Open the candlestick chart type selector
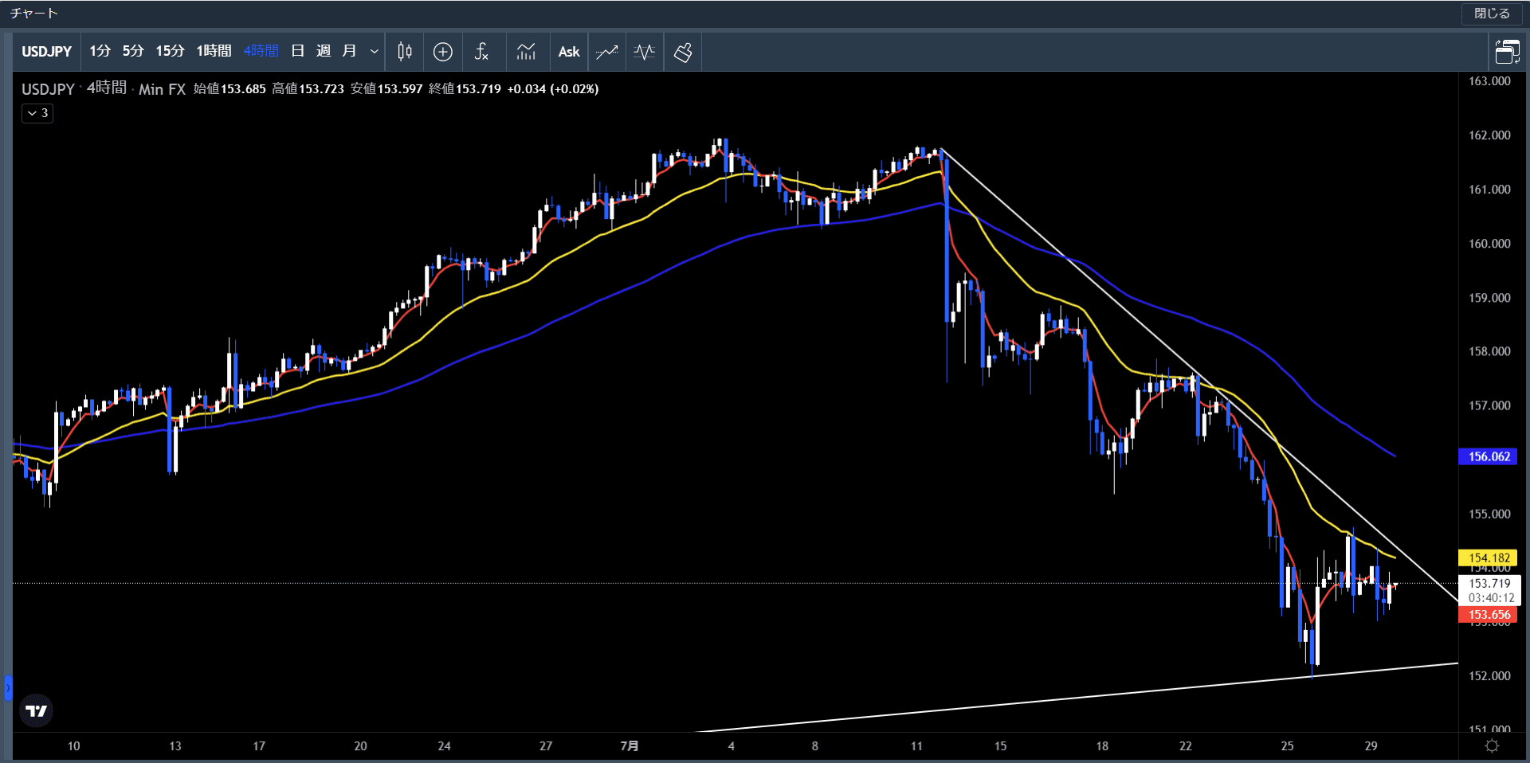 [x=405, y=52]
